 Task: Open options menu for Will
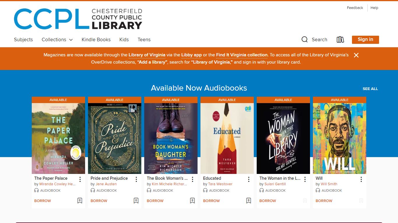coord(361,179)
